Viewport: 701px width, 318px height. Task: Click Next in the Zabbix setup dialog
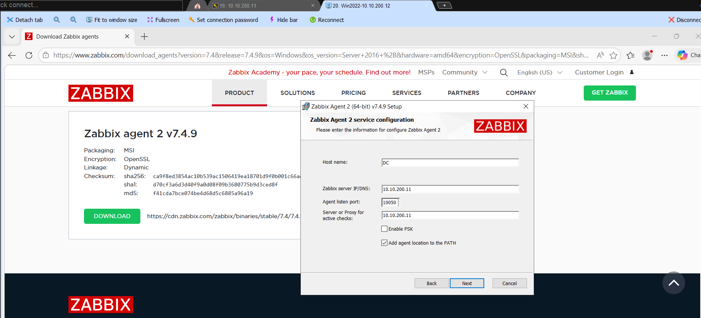(x=467, y=283)
